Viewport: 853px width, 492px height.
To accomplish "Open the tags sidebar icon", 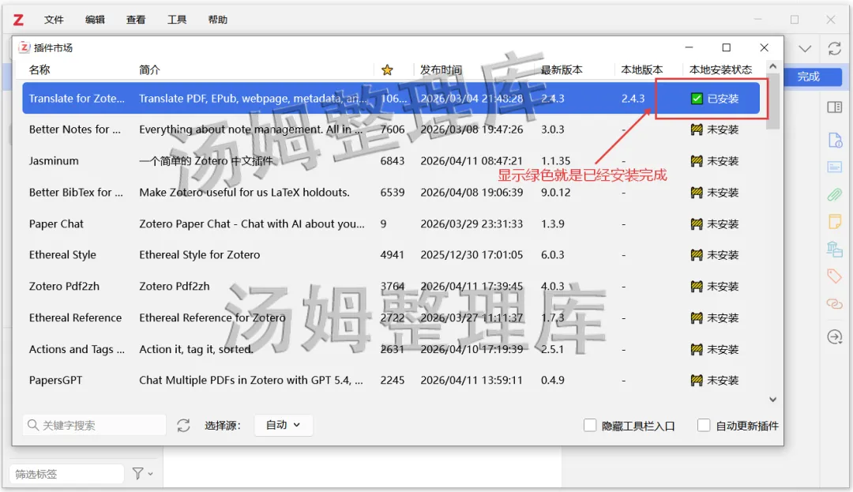I will [835, 276].
